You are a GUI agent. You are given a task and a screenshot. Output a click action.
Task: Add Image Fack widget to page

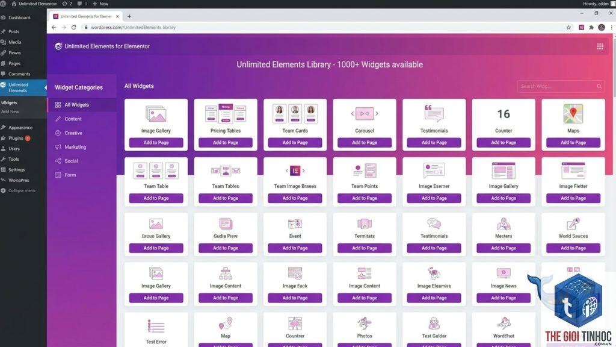tap(295, 298)
